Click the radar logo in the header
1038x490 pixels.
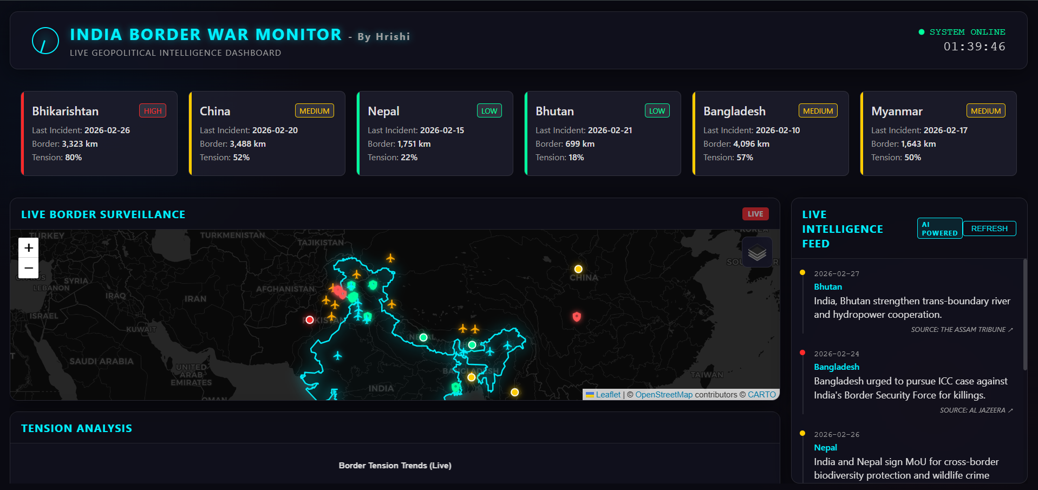pyautogui.click(x=45, y=40)
